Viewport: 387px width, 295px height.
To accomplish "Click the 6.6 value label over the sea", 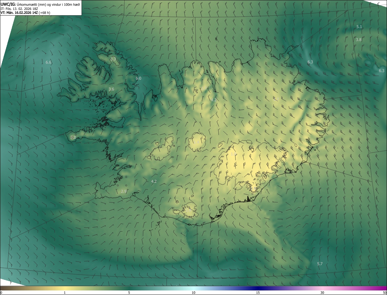I will click(x=48, y=62).
